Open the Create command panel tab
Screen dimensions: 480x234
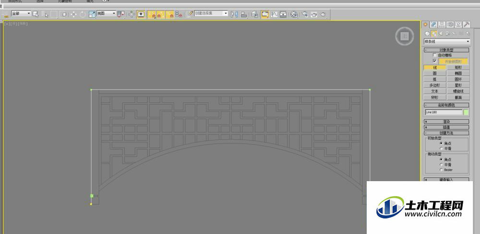point(425,25)
